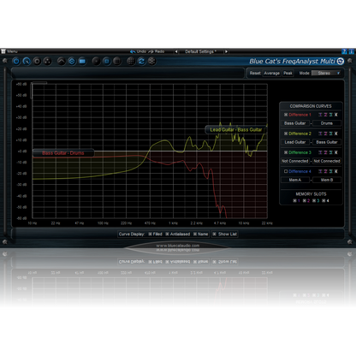Disable the Difference 2 curve checkbox
This screenshot has width=356, height=356.
coord(286,133)
